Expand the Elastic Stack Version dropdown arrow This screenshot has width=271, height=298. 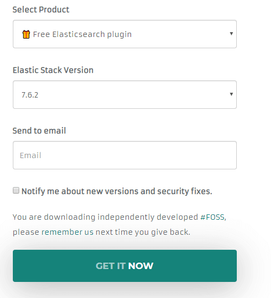(x=231, y=94)
